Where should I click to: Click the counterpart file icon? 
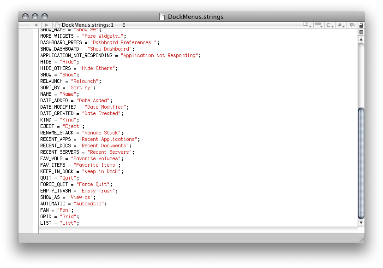352,25
